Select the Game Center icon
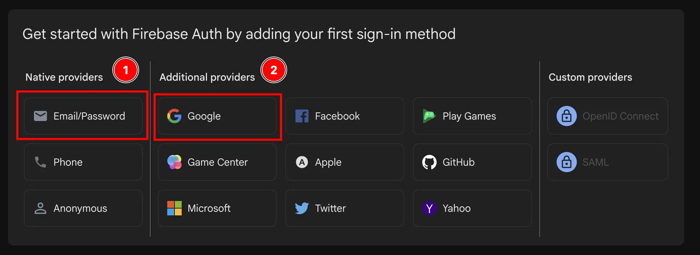The image size is (700, 255). click(x=174, y=162)
